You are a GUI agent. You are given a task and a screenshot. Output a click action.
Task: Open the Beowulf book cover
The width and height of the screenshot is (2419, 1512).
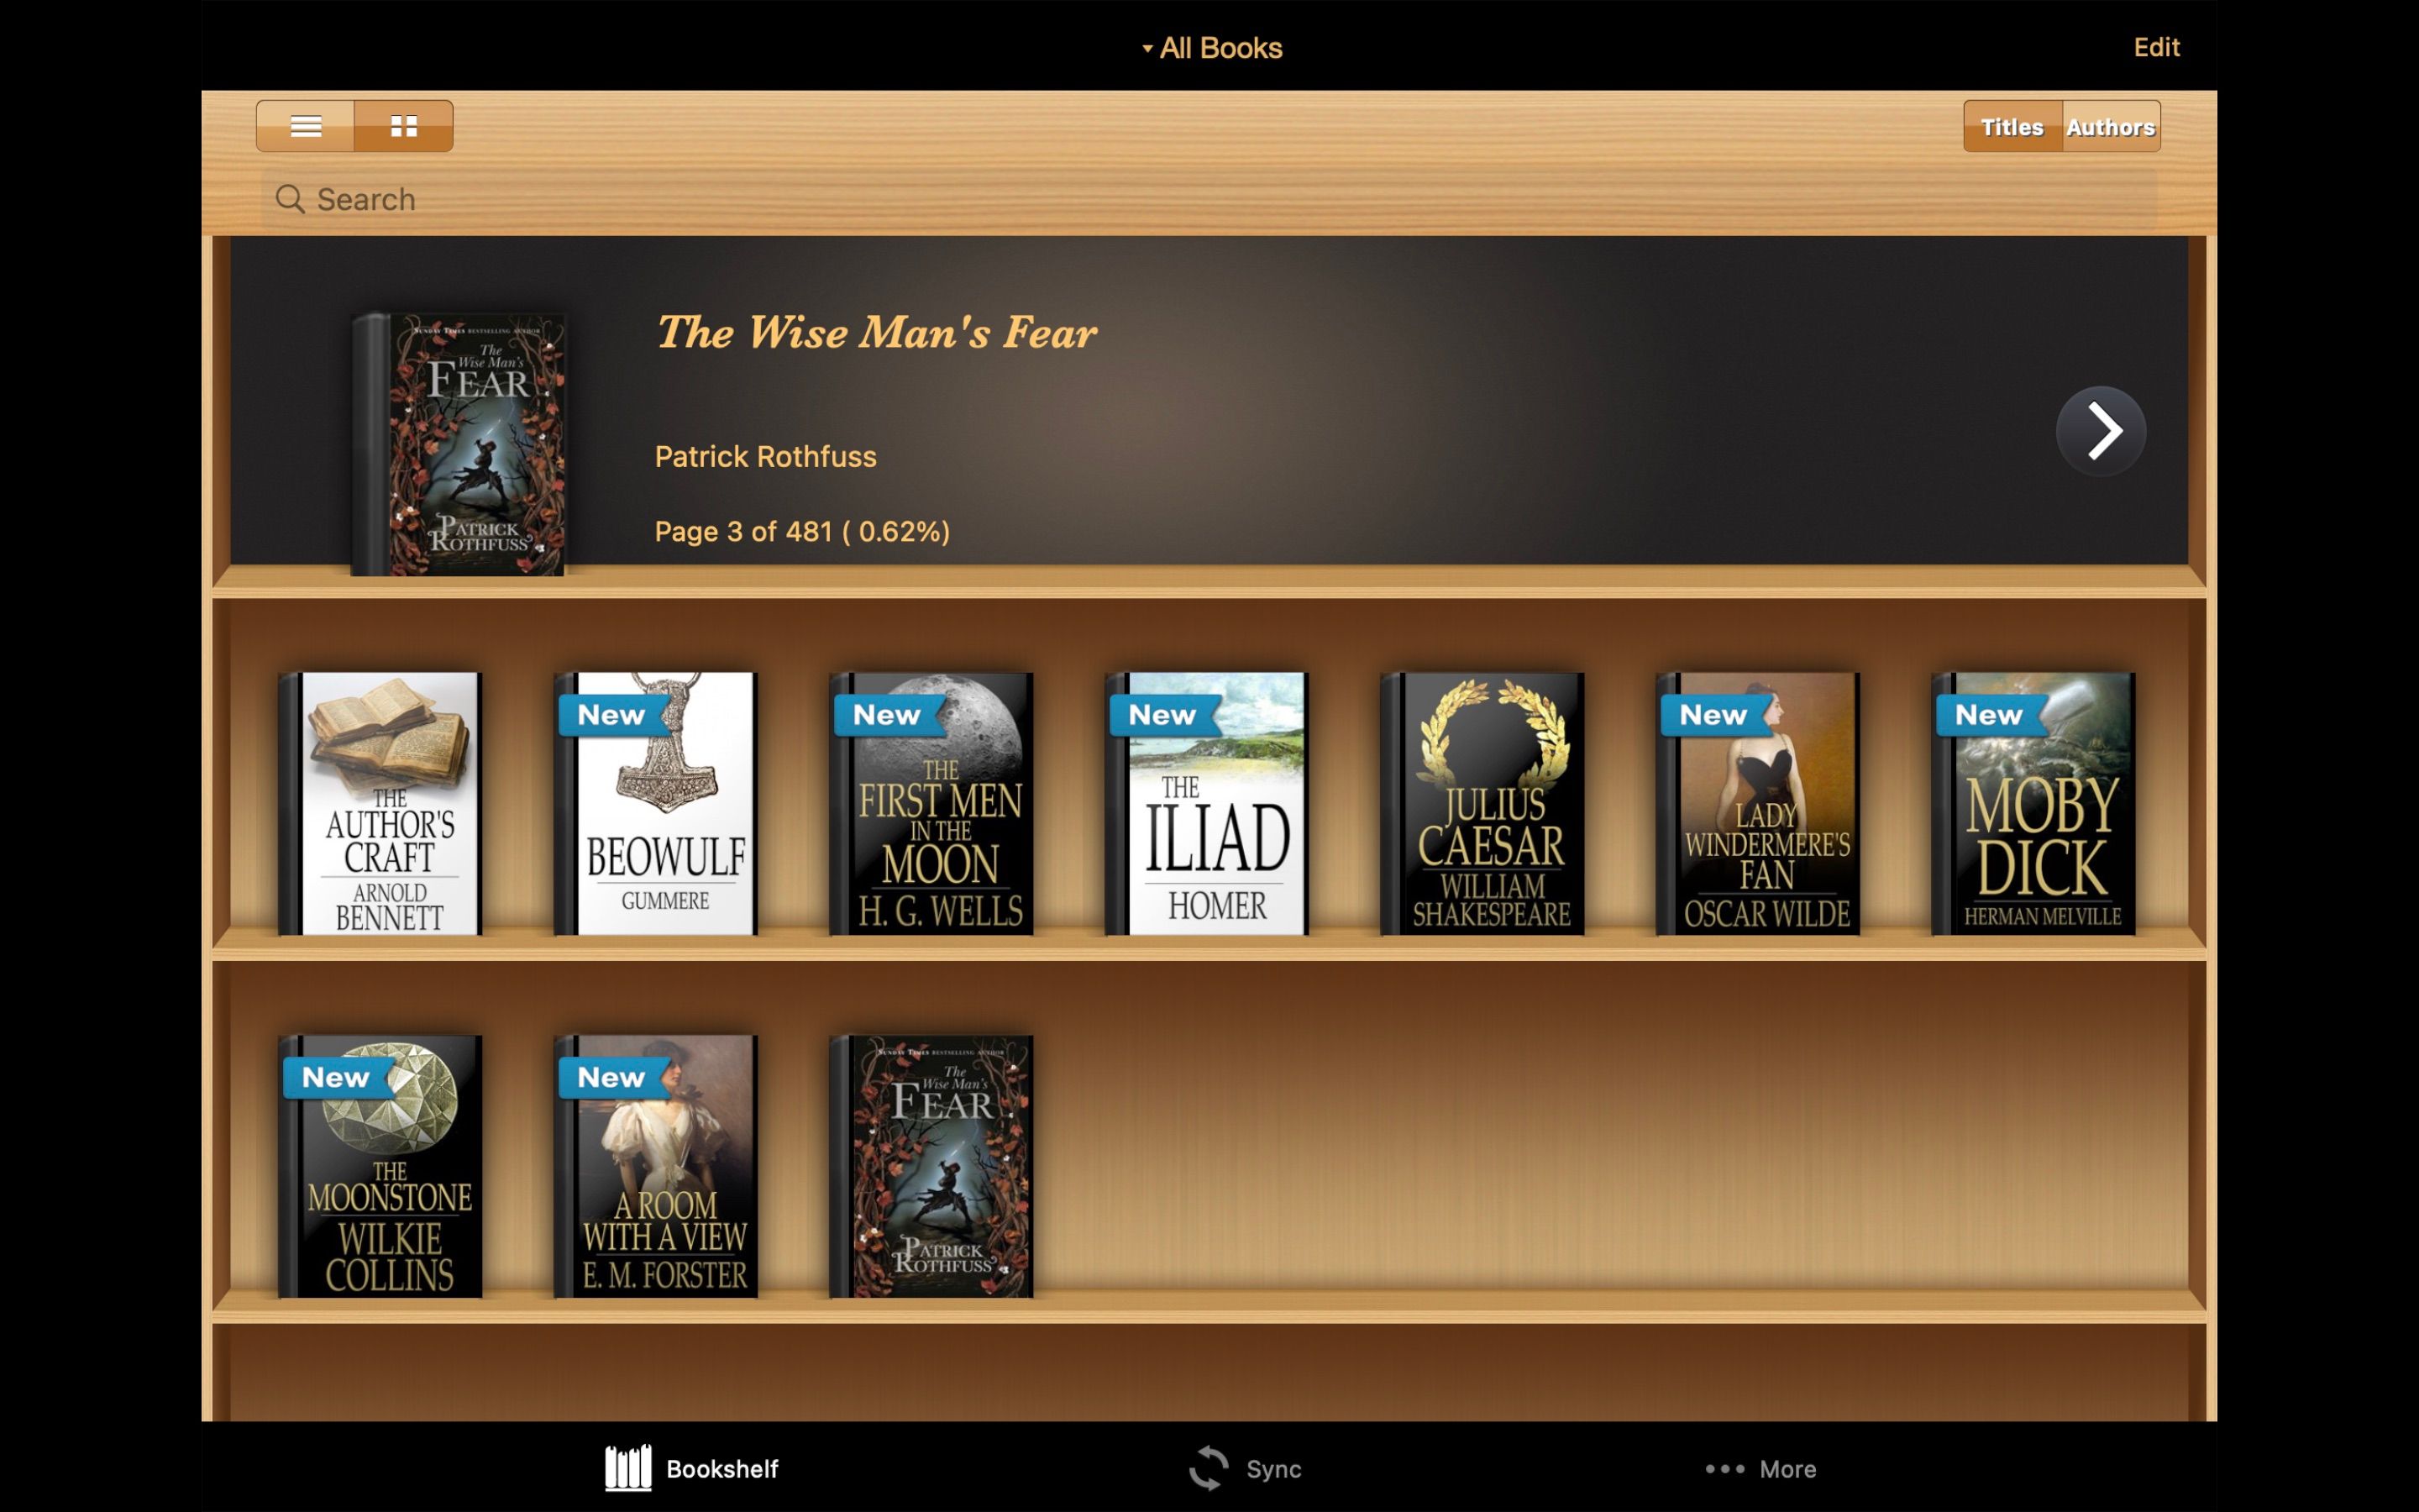tap(657, 803)
